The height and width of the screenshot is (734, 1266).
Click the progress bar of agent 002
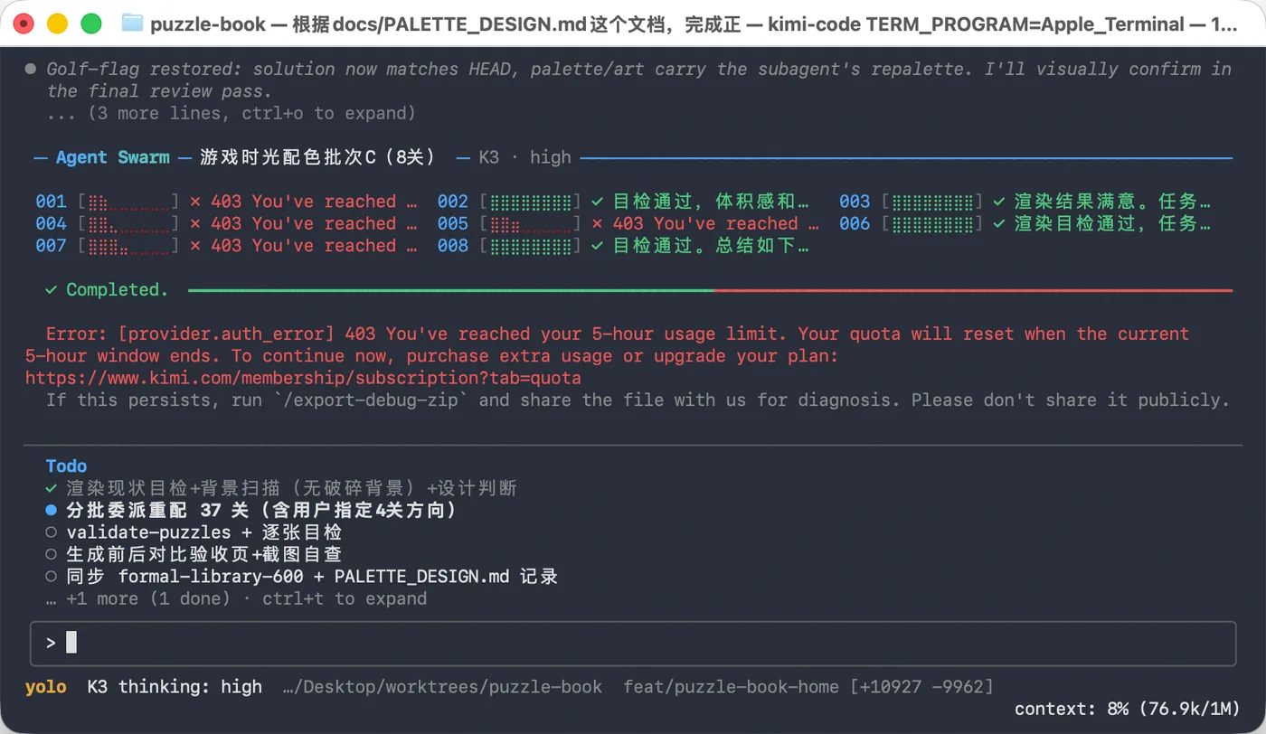pyautogui.click(x=531, y=202)
